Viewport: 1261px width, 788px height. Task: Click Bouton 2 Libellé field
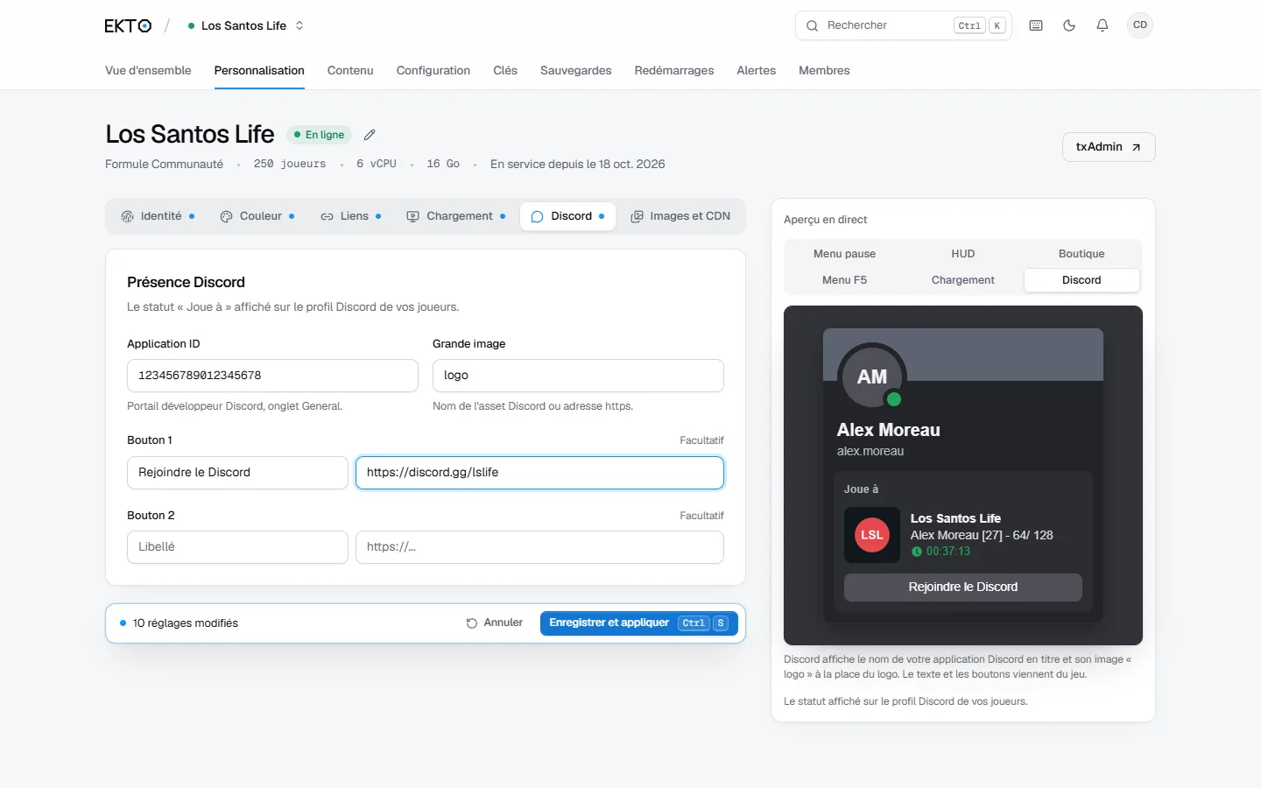point(237,547)
